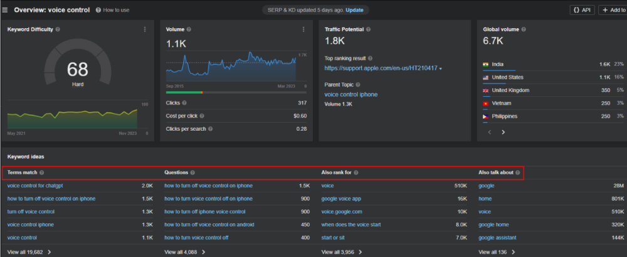Open voice.google.com keyword
627x257 pixels.
pyautogui.click(x=342, y=212)
